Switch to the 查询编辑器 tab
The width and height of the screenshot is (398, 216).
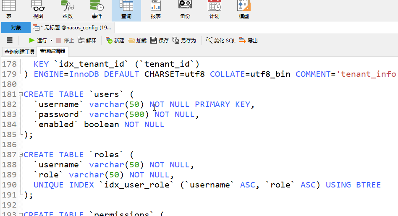pos(52,51)
